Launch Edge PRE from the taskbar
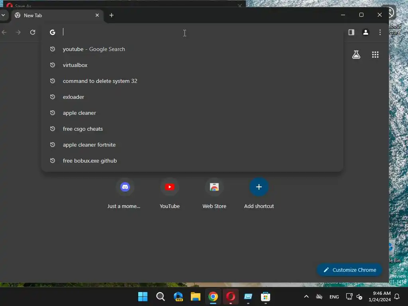The width and height of the screenshot is (408, 306). point(178,296)
